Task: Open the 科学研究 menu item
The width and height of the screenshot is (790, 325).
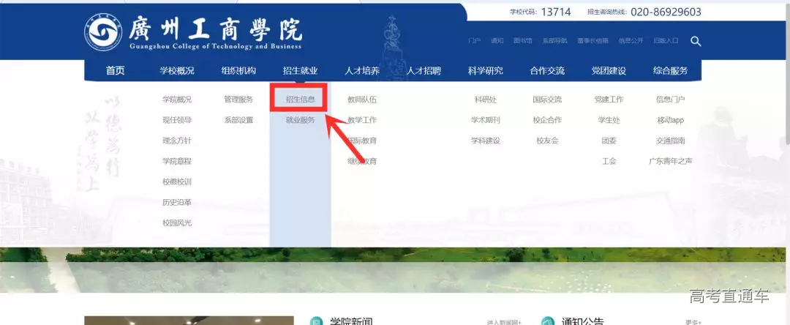Action: (x=486, y=71)
